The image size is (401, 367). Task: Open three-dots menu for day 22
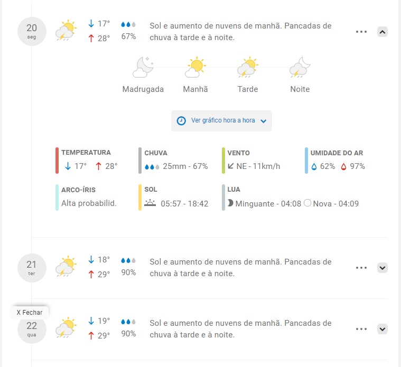tap(361, 329)
